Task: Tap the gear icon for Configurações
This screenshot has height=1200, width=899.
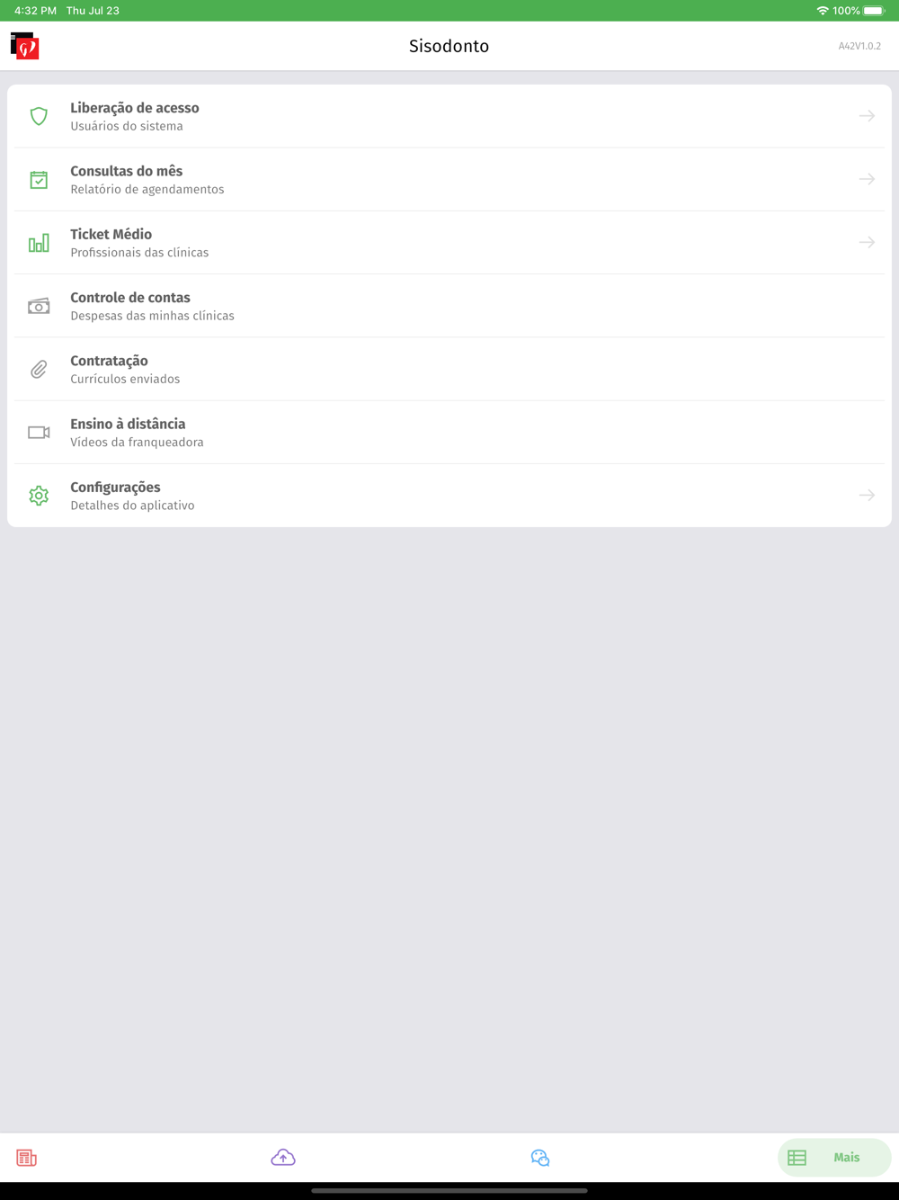Action: pos(39,496)
